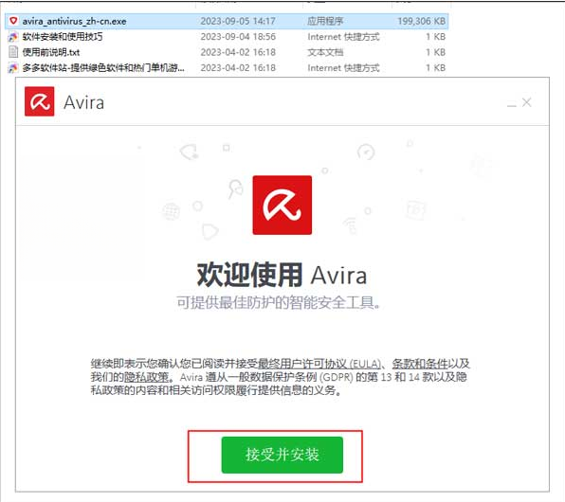Select avira_antivirus_zh-cn.exe file
The image size is (565, 502).
[x=227, y=21]
